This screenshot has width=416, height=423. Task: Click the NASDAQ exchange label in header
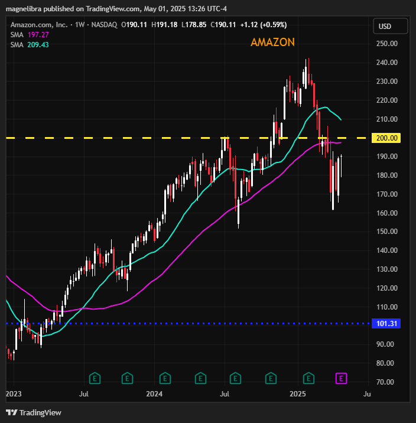point(104,25)
